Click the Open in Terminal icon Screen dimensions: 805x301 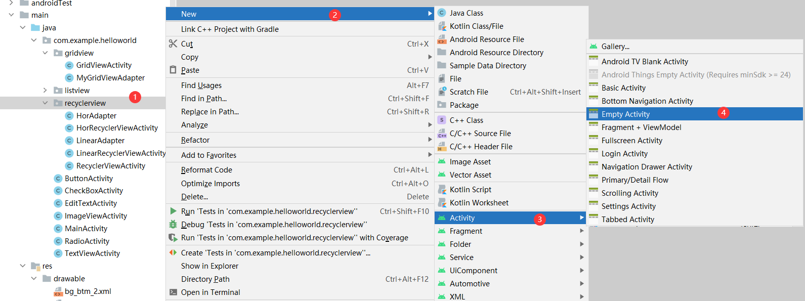click(173, 292)
